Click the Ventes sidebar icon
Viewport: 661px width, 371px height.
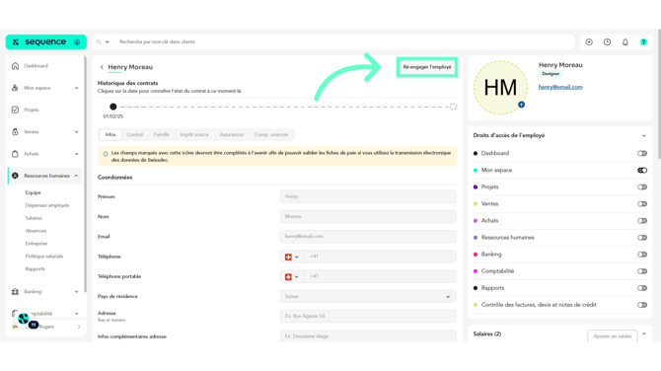tap(15, 131)
